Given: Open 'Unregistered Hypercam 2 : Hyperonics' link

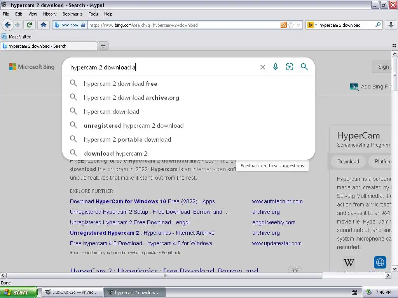Looking at the screenshot, I should coord(142,233).
